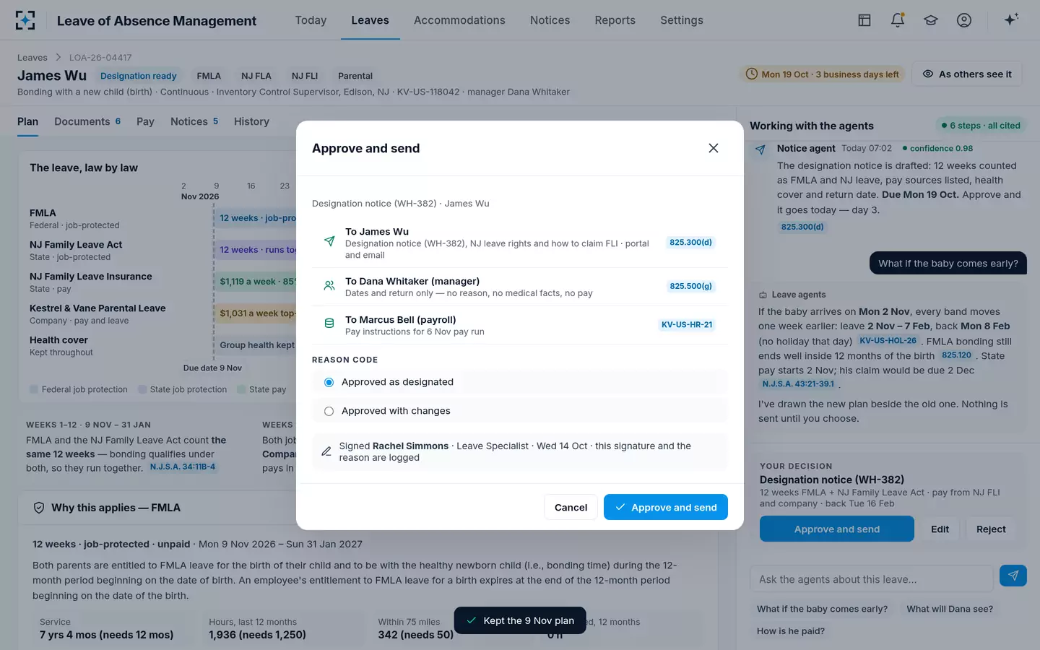This screenshot has width=1040, height=650.
Task: Choose the How is he paid? suggestion
Action: (x=791, y=630)
